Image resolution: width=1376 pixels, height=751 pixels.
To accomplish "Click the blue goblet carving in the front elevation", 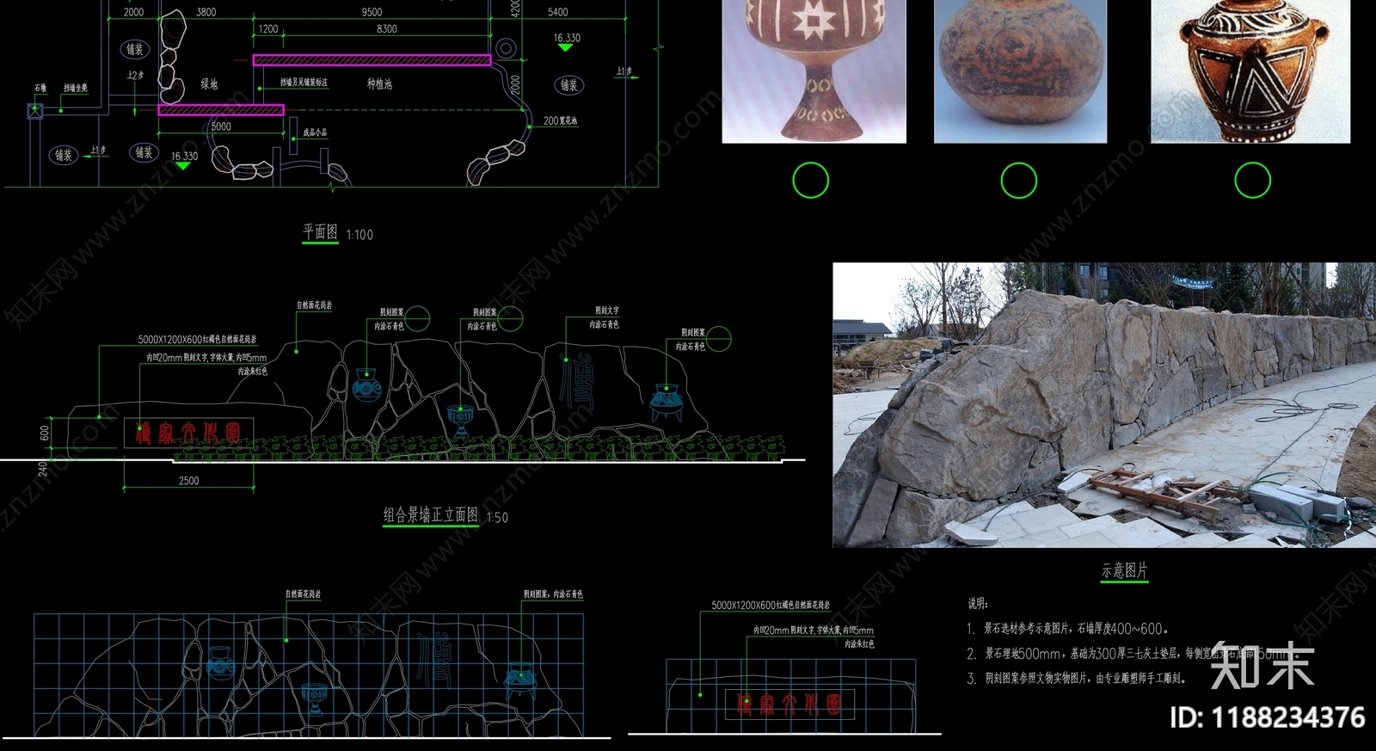I will point(460,420).
